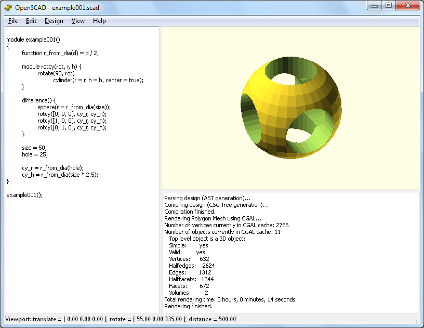
Task: Click 'Rendering finished.' in console output
Action: point(188,306)
